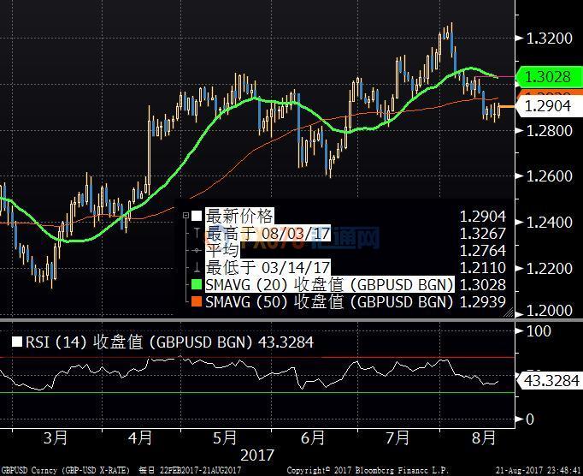Click the 5月 label on time axis
This screenshot has height=476, width=583.
pos(225,437)
